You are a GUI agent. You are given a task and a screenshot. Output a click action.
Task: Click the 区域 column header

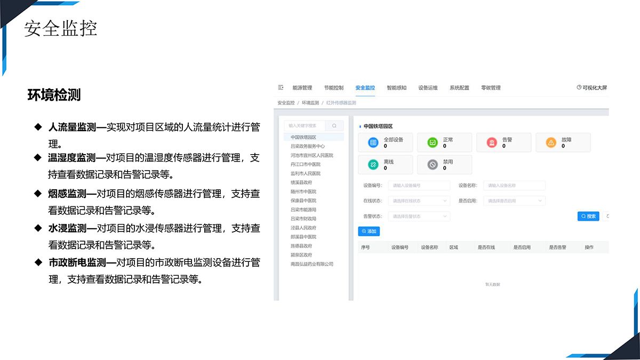pyautogui.click(x=454, y=247)
